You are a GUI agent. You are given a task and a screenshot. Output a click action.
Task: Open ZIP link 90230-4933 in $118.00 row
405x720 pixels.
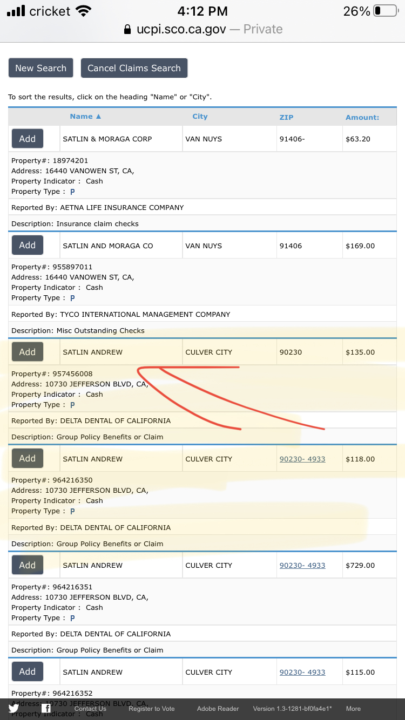tap(302, 459)
